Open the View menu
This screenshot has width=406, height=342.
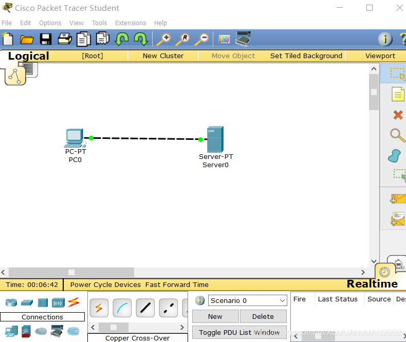coord(77,23)
